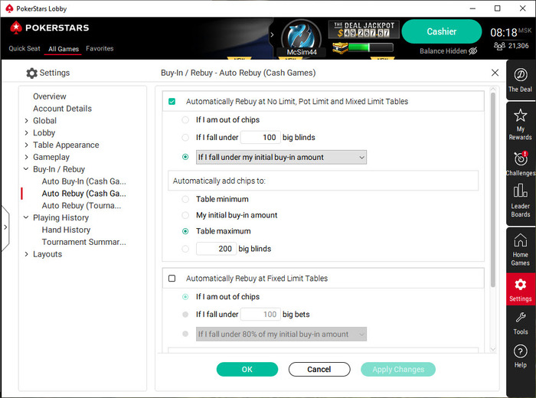Click the settings panel vertical scrollbar
Viewport: 536px width, 398px height.
(x=493, y=190)
